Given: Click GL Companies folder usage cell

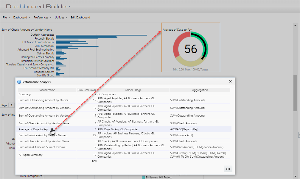Looking at the screenshot, I should click(x=107, y=94).
